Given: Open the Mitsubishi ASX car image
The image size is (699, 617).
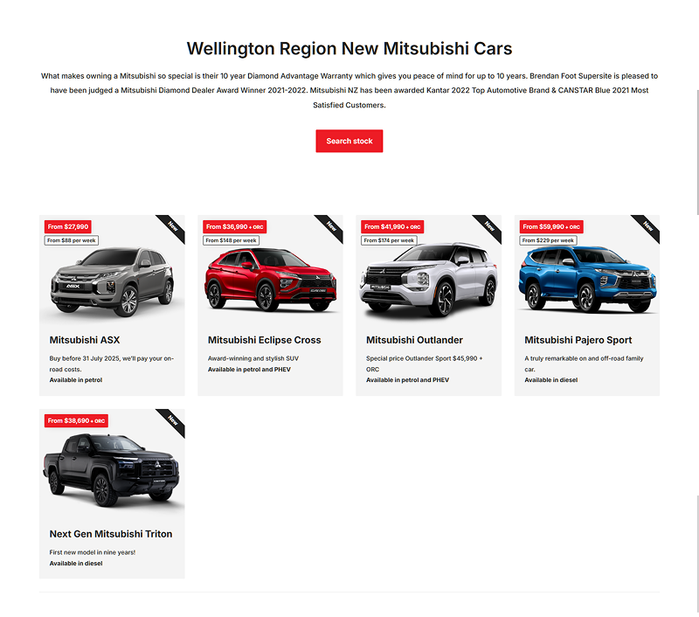Looking at the screenshot, I should pyautogui.click(x=112, y=281).
